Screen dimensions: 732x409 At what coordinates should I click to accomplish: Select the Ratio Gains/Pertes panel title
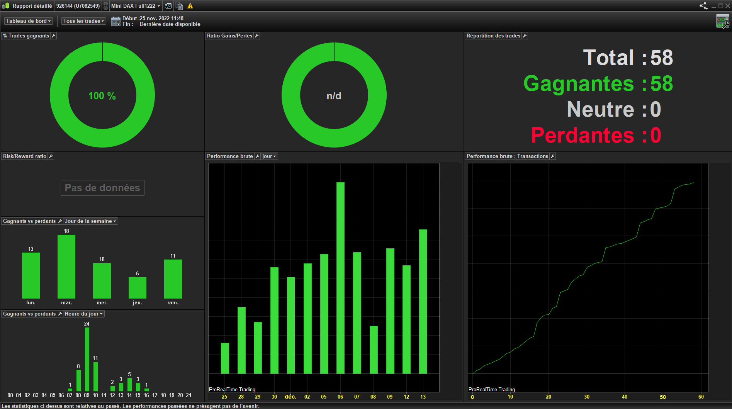tap(229, 36)
